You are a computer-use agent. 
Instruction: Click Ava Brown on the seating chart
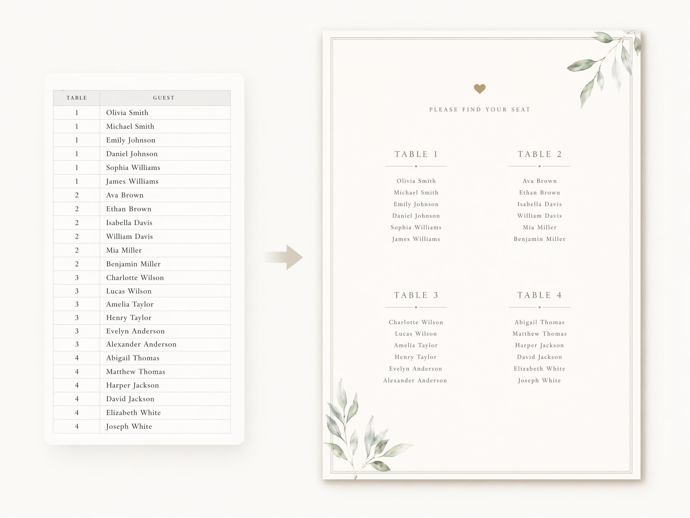click(540, 181)
